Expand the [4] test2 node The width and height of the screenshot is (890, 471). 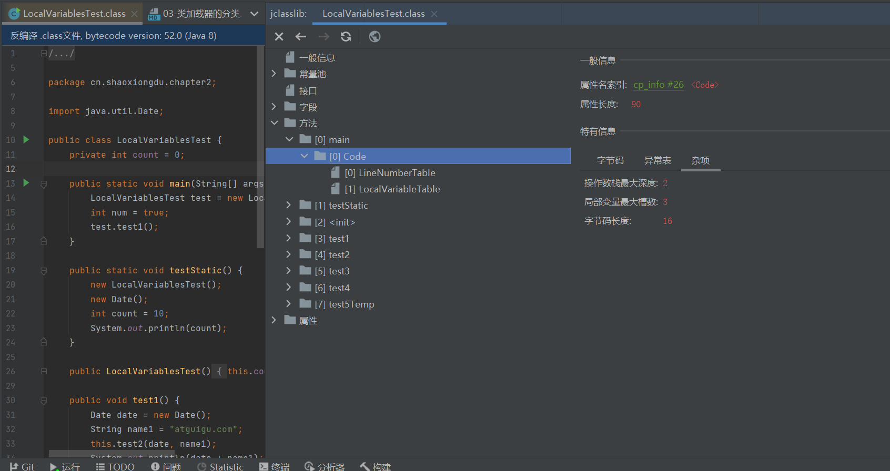coord(289,254)
